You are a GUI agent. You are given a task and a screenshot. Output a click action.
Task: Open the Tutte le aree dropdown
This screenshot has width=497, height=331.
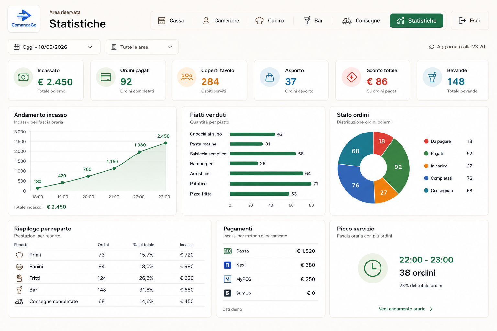click(x=142, y=47)
